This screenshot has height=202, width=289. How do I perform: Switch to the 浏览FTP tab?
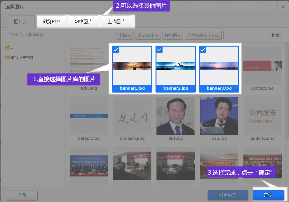(x=51, y=22)
